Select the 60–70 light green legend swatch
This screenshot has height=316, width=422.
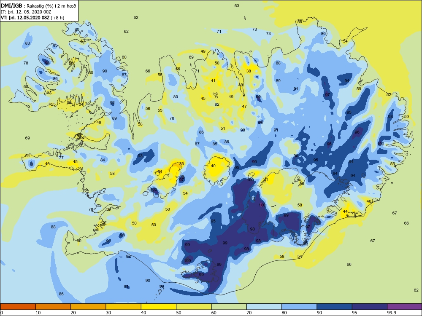(x=229, y=307)
